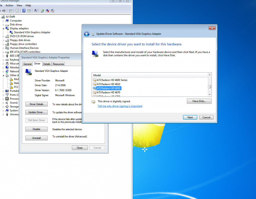Open the Action menu
This screenshot has height=199, width=256.
click(9, 6)
